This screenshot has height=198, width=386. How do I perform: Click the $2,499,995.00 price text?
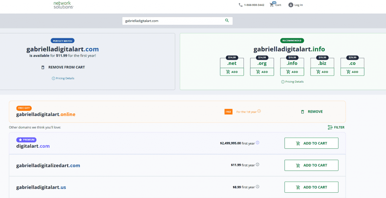coord(230,143)
